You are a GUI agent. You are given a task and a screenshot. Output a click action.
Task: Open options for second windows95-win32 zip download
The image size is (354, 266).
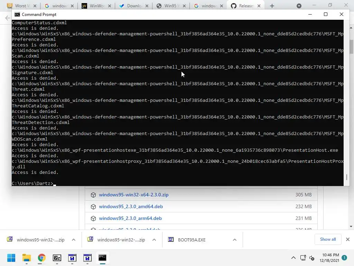(154, 240)
